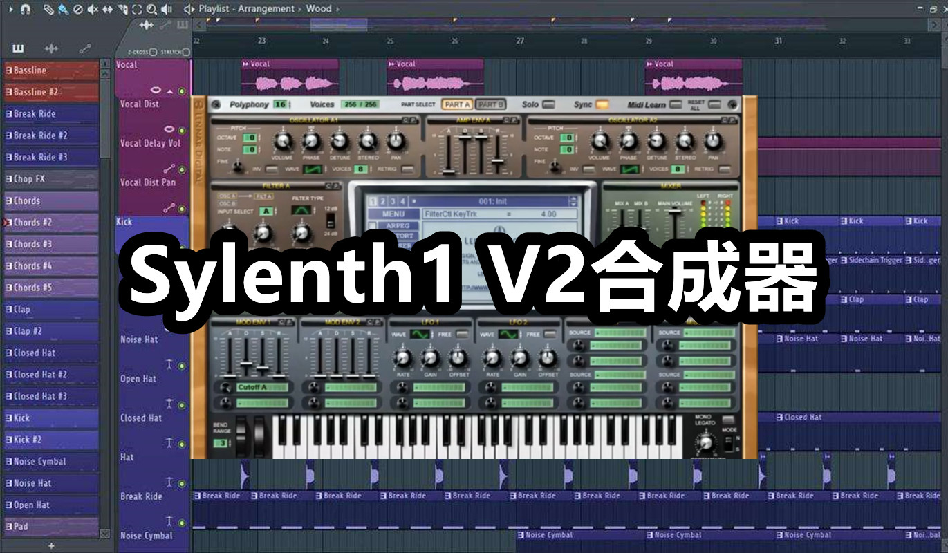Select the Chords #3 pattern

coord(50,244)
